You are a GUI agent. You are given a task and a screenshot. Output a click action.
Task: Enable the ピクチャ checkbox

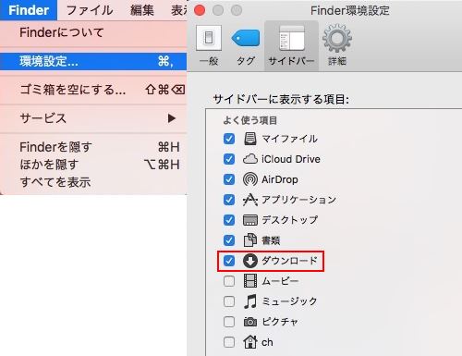[x=229, y=322]
